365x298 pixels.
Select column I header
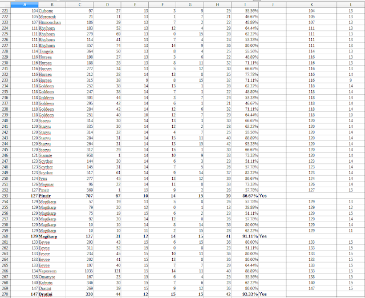point(245,5)
